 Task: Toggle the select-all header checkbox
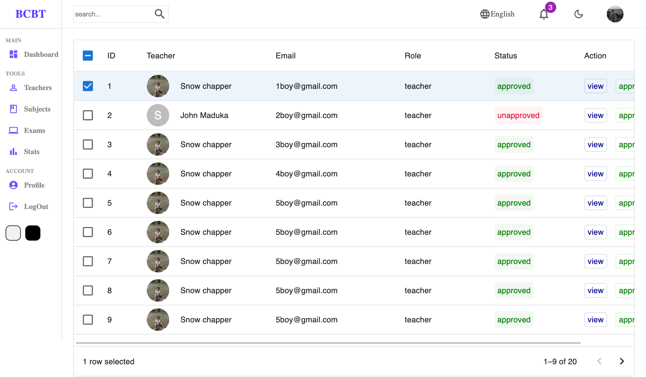[x=88, y=56]
